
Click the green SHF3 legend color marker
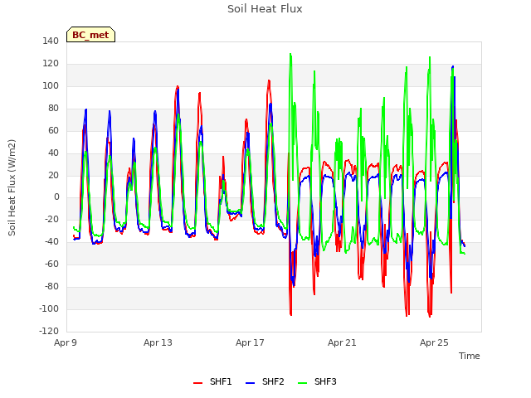pyautogui.click(x=302, y=383)
